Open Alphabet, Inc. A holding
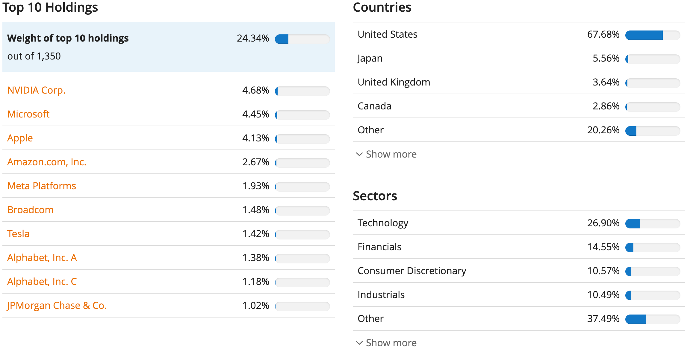The width and height of the screenshot is (687, 351). point(42,258)
